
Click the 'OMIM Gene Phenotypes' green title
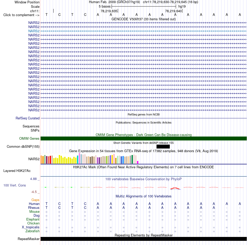[x=144, y=135]
